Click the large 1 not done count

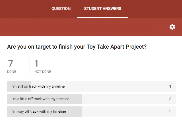(36, 63)
